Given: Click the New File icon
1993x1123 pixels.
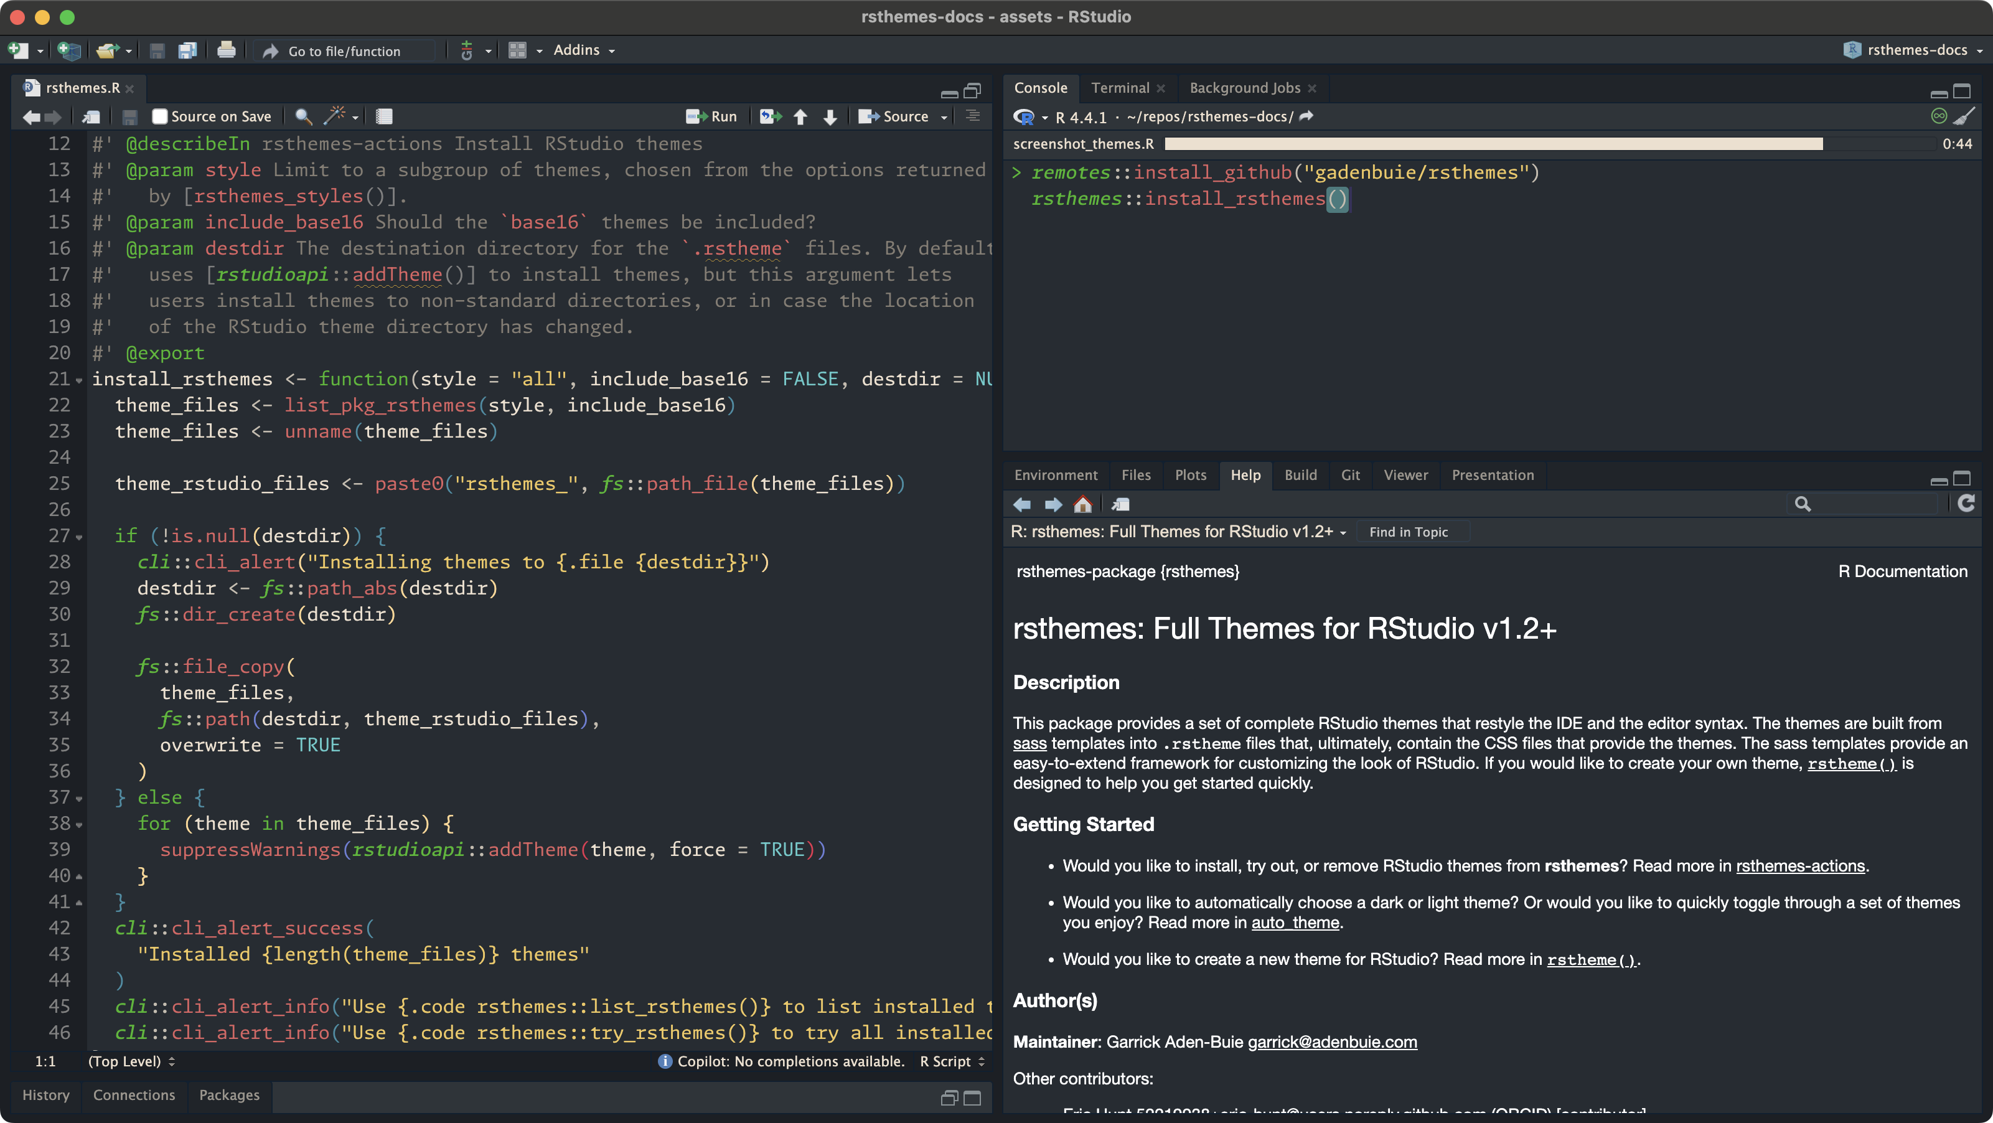Looking at the screenshot, I should [x=19, y=50].
